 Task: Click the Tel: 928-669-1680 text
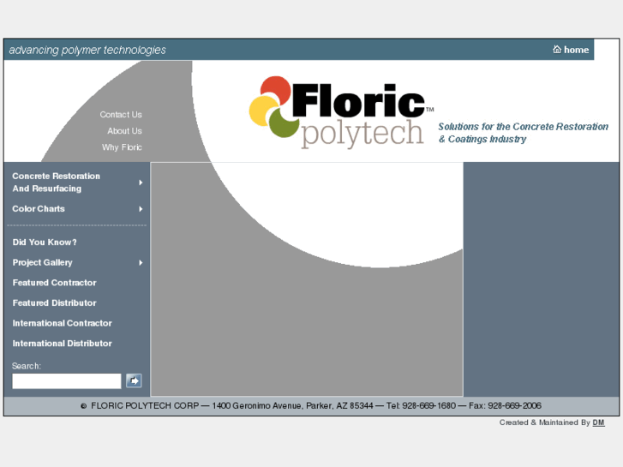pos(421,406)
